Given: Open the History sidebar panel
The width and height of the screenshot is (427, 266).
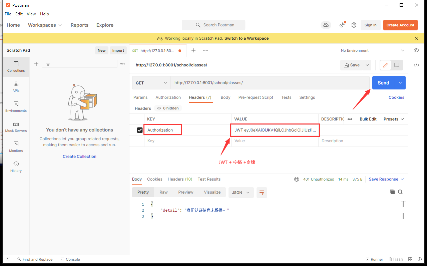Looking at the screenshot, I should click(x=16, y=167).
